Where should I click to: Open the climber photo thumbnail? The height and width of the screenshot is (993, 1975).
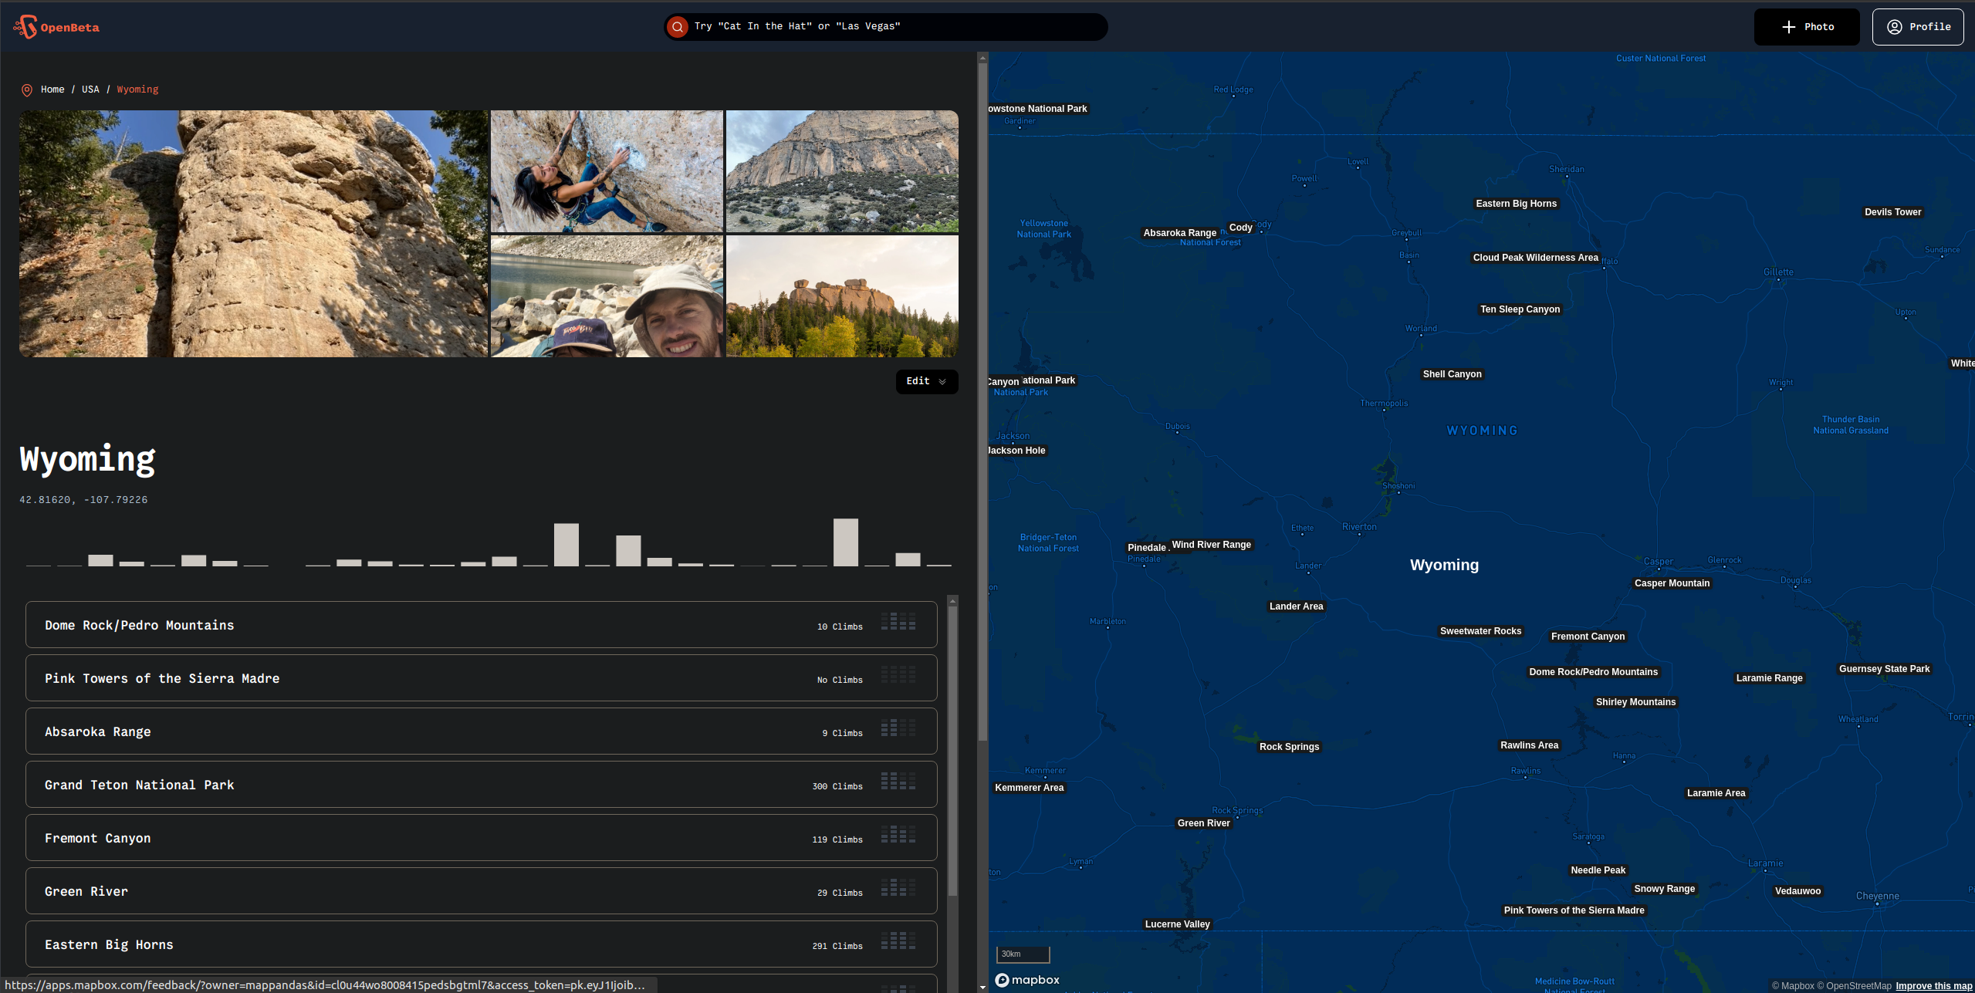coord(607,171)
